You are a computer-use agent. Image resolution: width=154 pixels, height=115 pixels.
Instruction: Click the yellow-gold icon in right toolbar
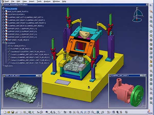point(151,61)
